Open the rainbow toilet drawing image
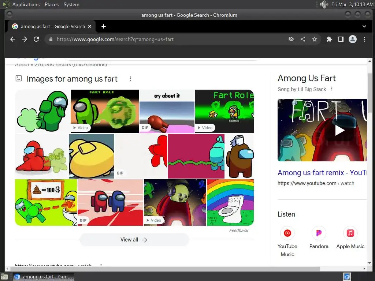Viewport: 375px width, 281px height. tap(230, 202)
